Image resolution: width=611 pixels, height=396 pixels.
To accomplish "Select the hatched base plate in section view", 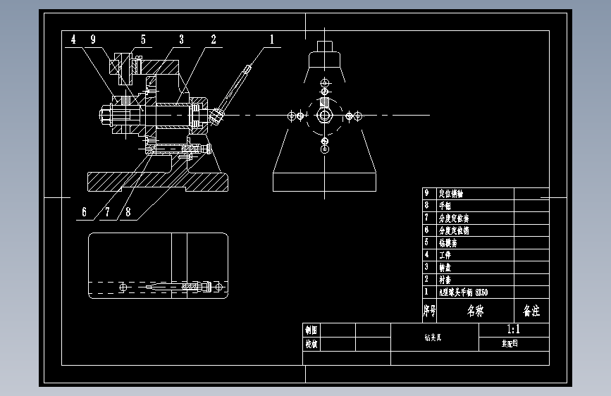I will click(157, 182).
